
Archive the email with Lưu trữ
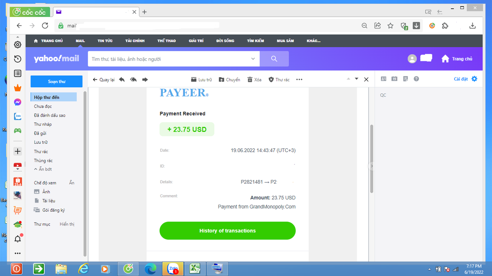(201, 79)
